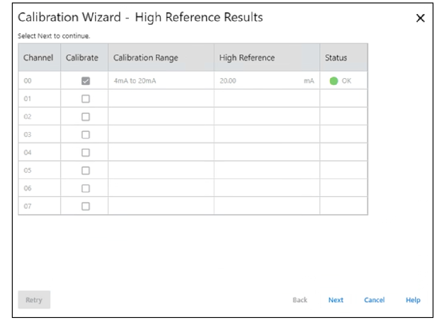Enable calibration for channel 07
The image size is (447, 323).
click(x=86, y=206)
